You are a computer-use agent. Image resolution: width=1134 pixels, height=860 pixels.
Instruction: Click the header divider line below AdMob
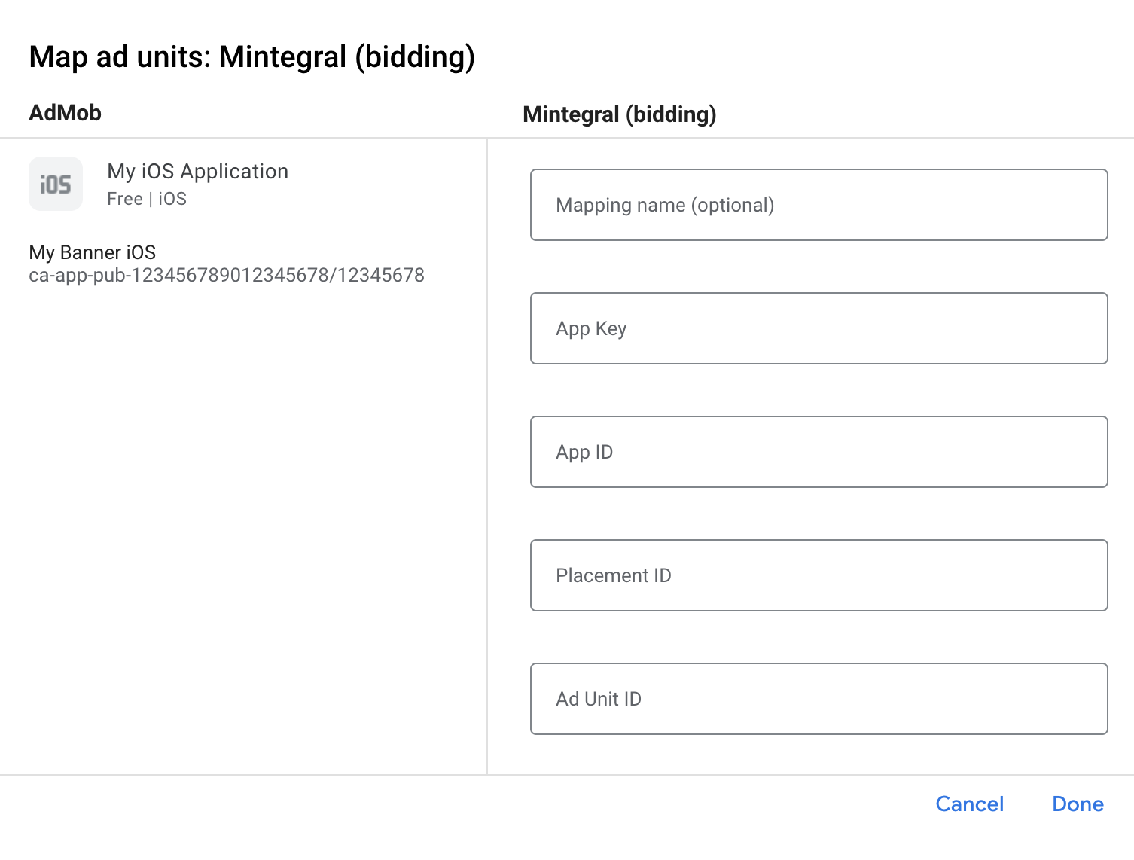(241, 138)
